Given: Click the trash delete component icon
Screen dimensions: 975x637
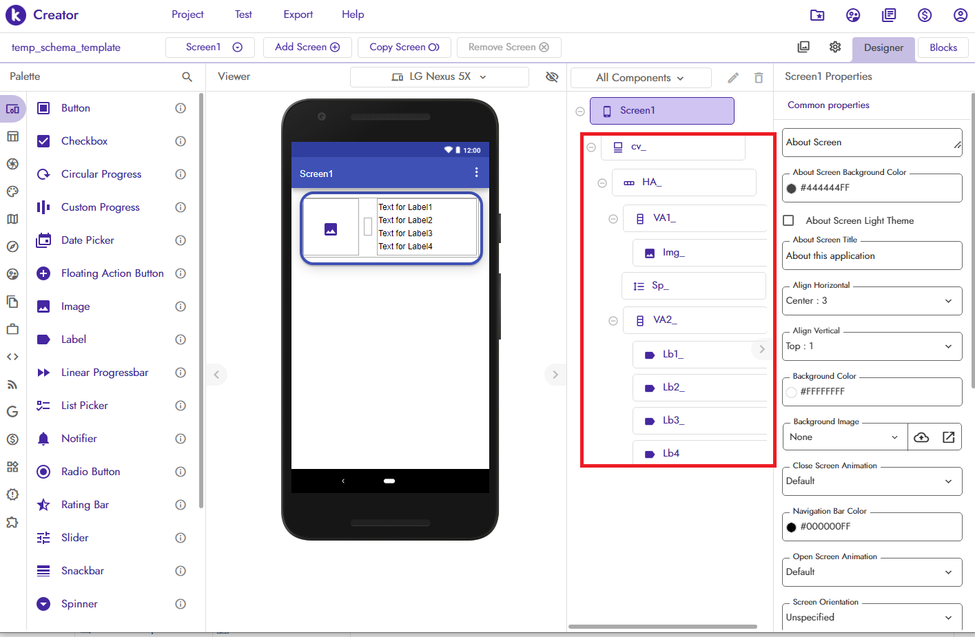Looking at the screenshot, I should (759, 78).
